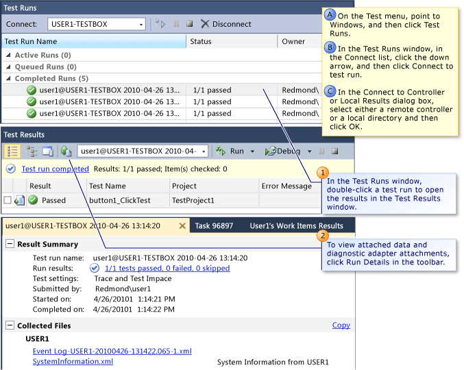The width and height of the screenshot is (464, 370).
Task: Sort by Project column header
Action: [215, 186]
